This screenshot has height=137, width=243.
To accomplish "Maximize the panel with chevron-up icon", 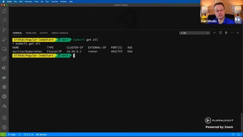I will pos(232,33).
